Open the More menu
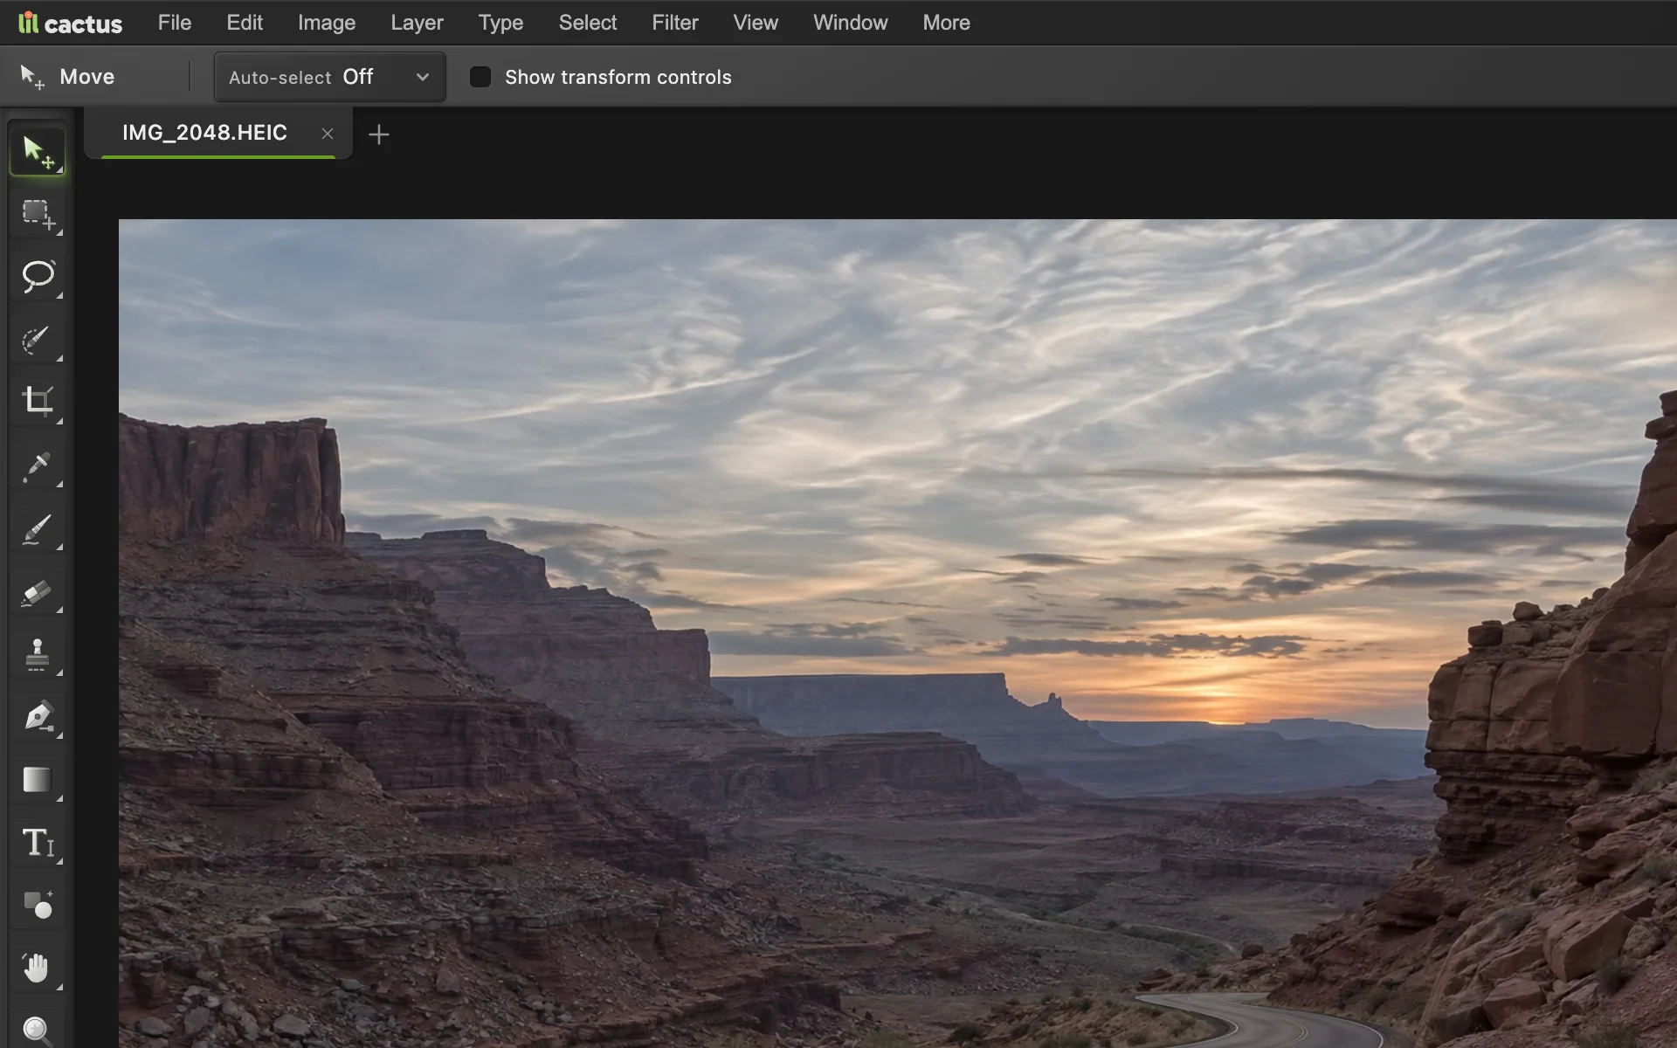1677x1048 pixels. [947, 23]
